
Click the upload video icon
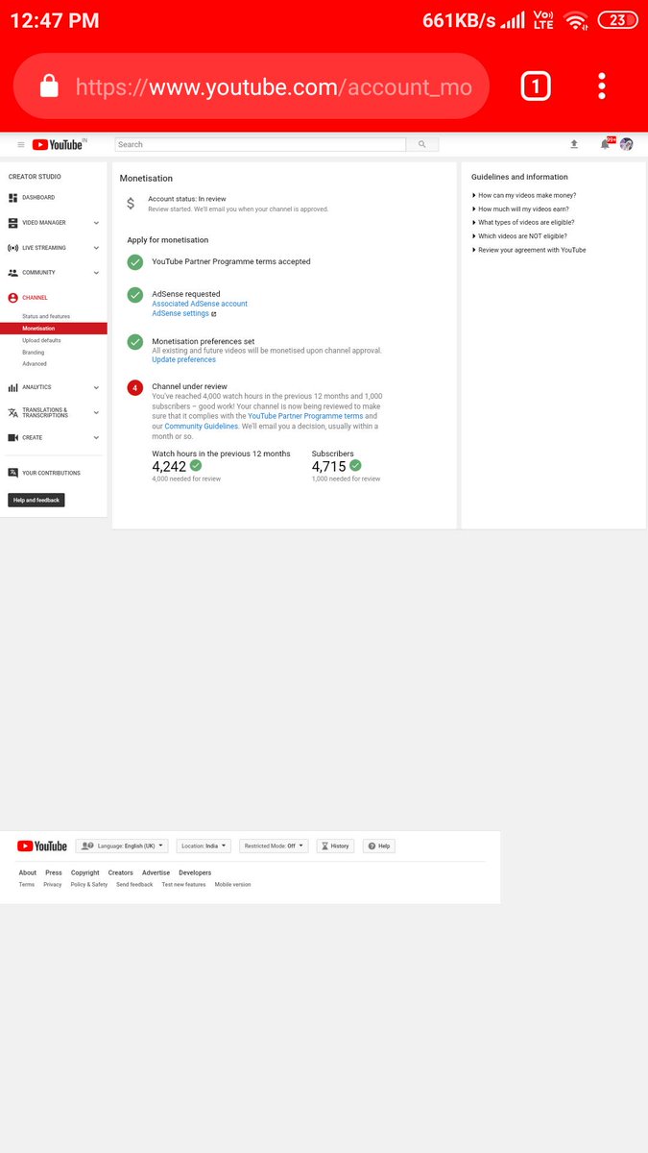574,144
